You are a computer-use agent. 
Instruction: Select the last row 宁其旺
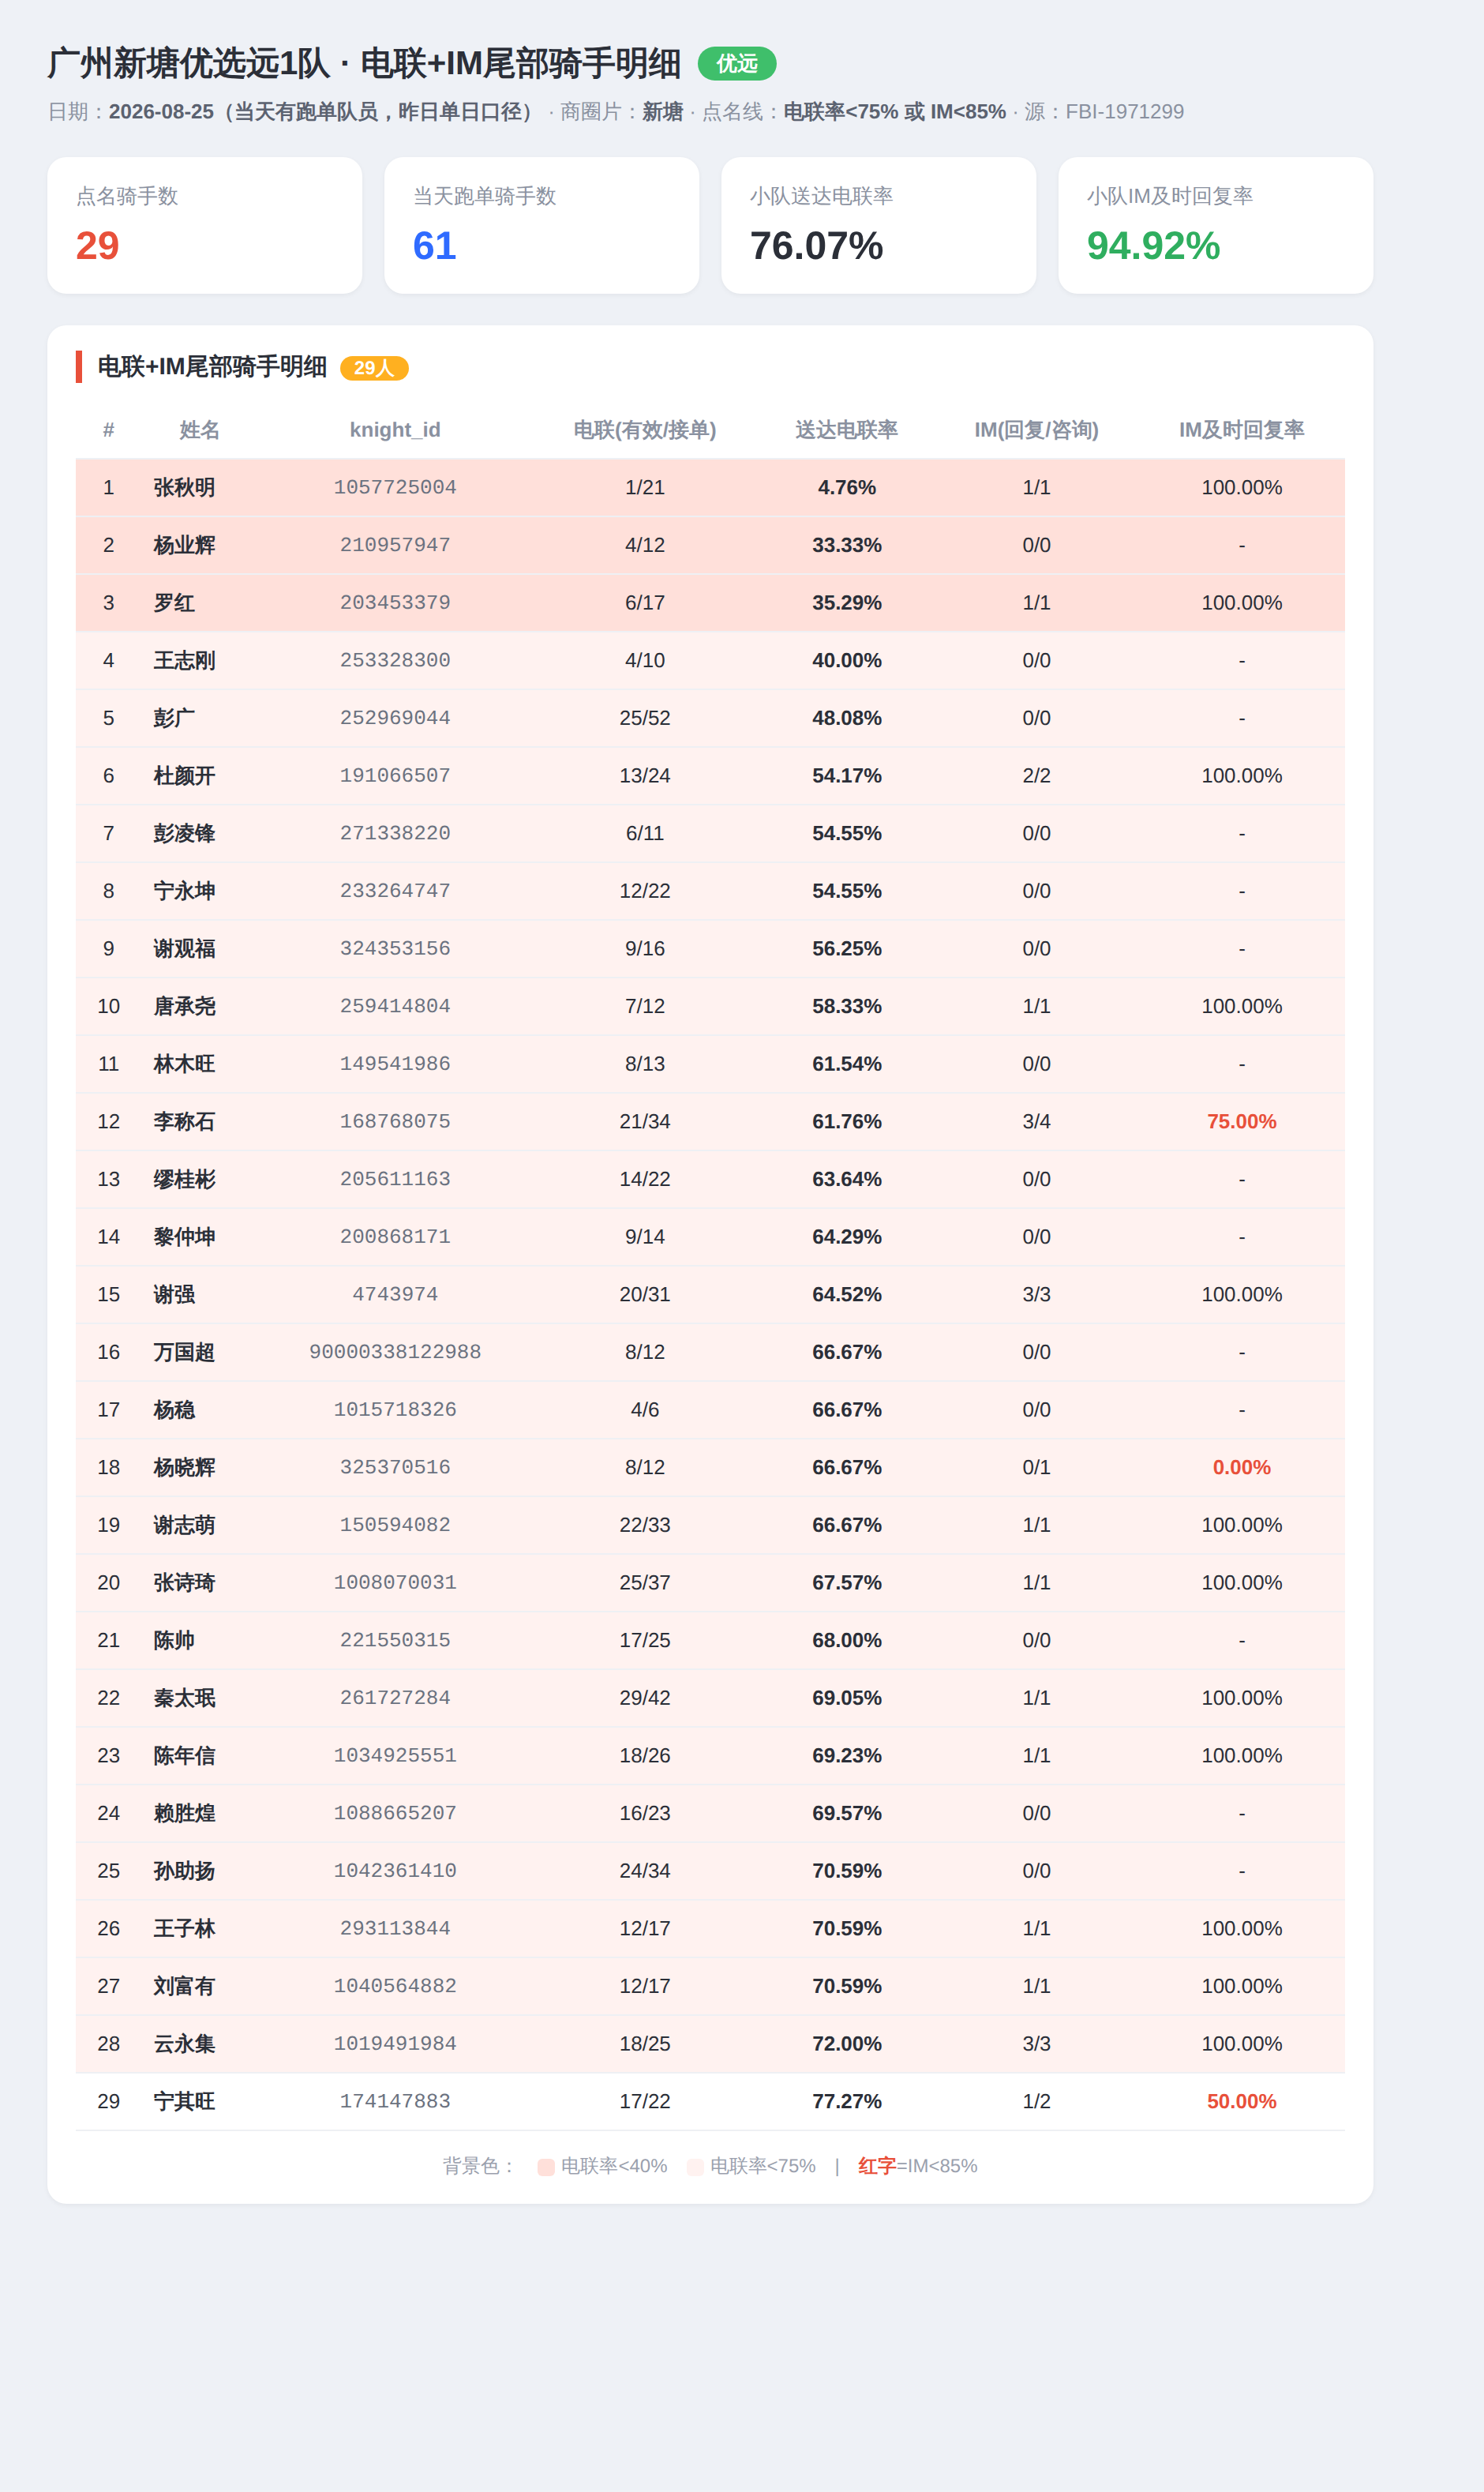pyautogui.click(x=710, y=2101)
